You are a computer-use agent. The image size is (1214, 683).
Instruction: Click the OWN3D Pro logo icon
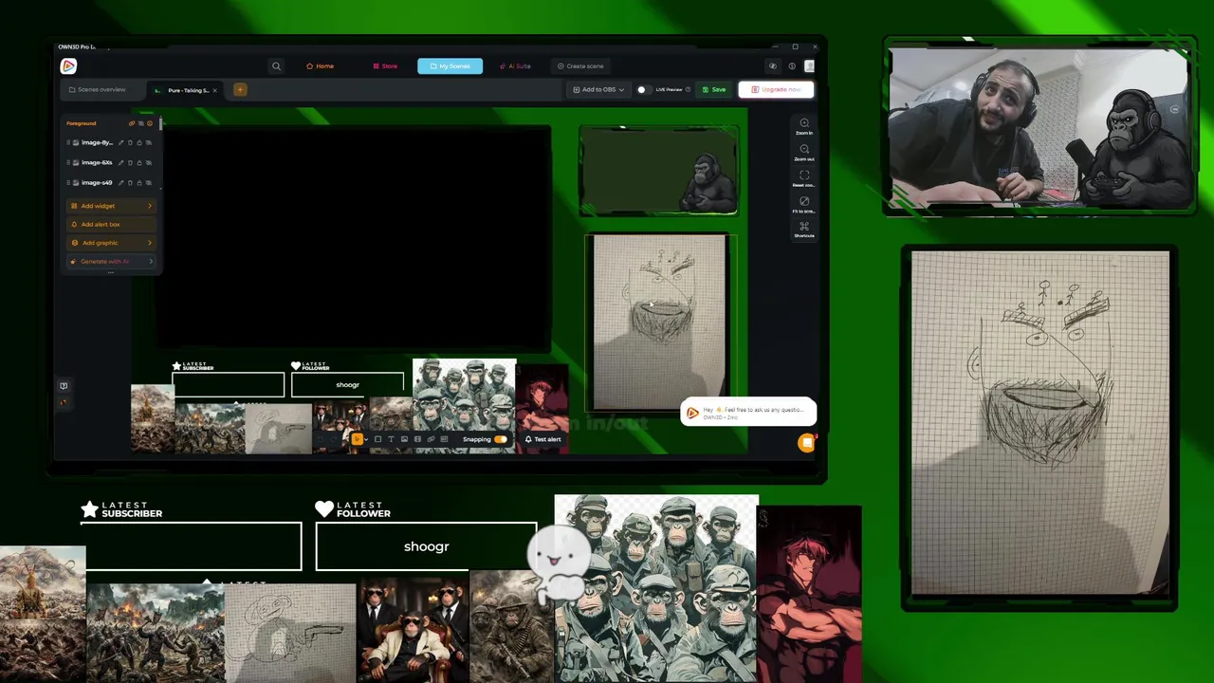coord(68,65)
